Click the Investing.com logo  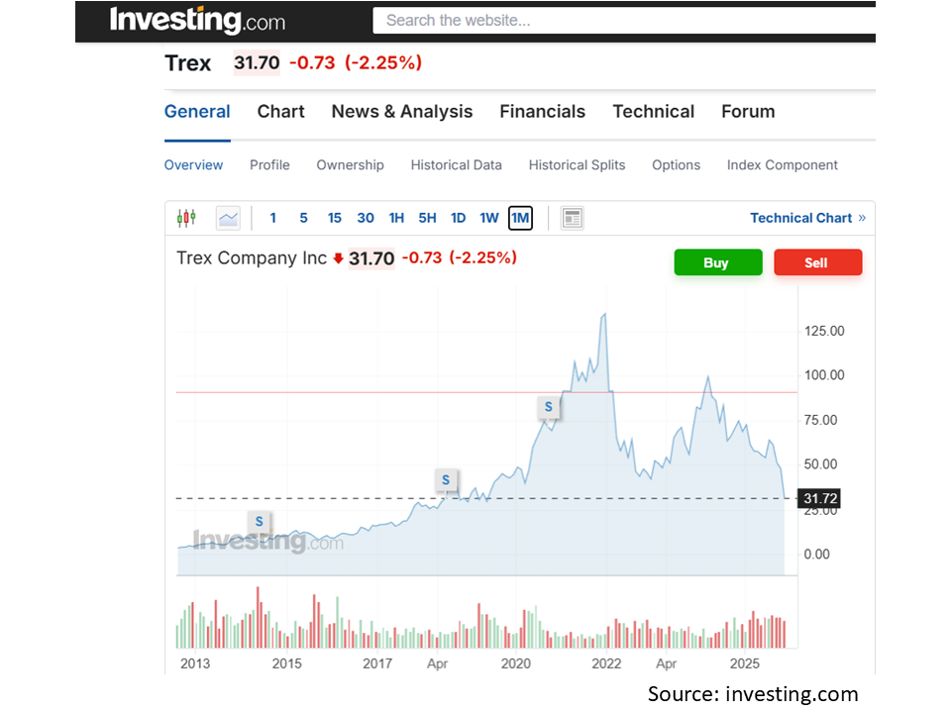tap(197, 20)
